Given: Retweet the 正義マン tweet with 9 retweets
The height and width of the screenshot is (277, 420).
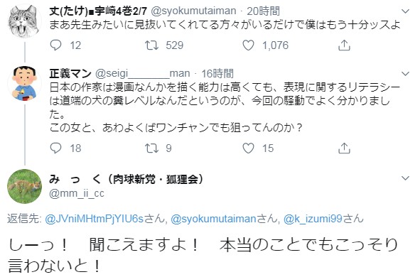Looking at the screenshot, I should coord(151,148).
